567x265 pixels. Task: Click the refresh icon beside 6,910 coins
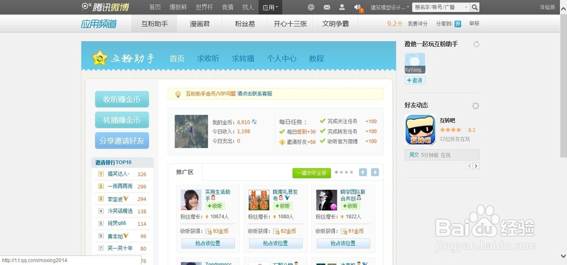pyautogui.click(x=254, y=122)
